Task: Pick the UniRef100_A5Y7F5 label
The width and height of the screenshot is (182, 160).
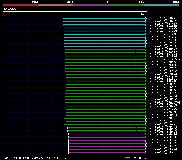Action: click(163, 34)
